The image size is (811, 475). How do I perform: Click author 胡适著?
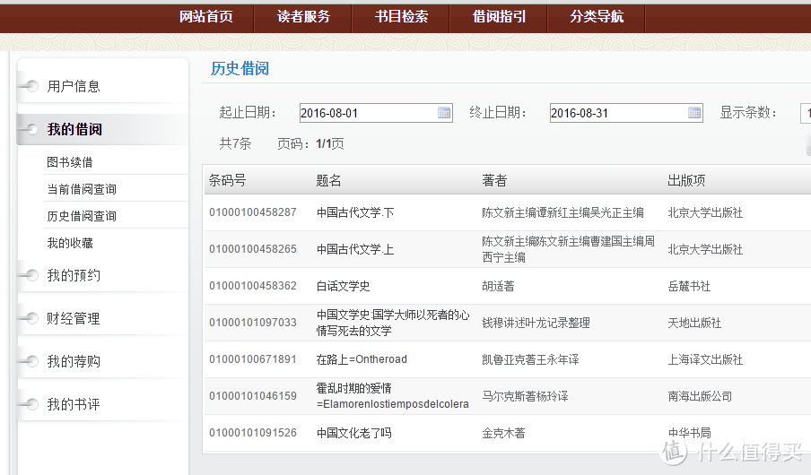[498, 286]
